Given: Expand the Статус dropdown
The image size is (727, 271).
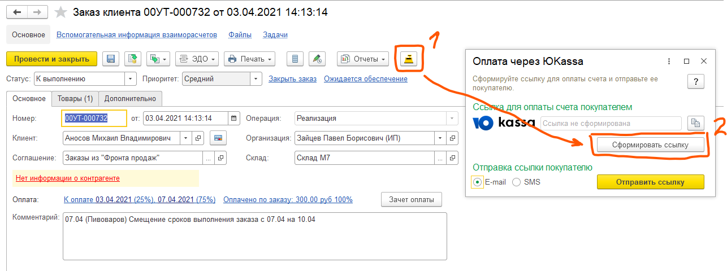Looking at the screenshot, I should point(131,79).
